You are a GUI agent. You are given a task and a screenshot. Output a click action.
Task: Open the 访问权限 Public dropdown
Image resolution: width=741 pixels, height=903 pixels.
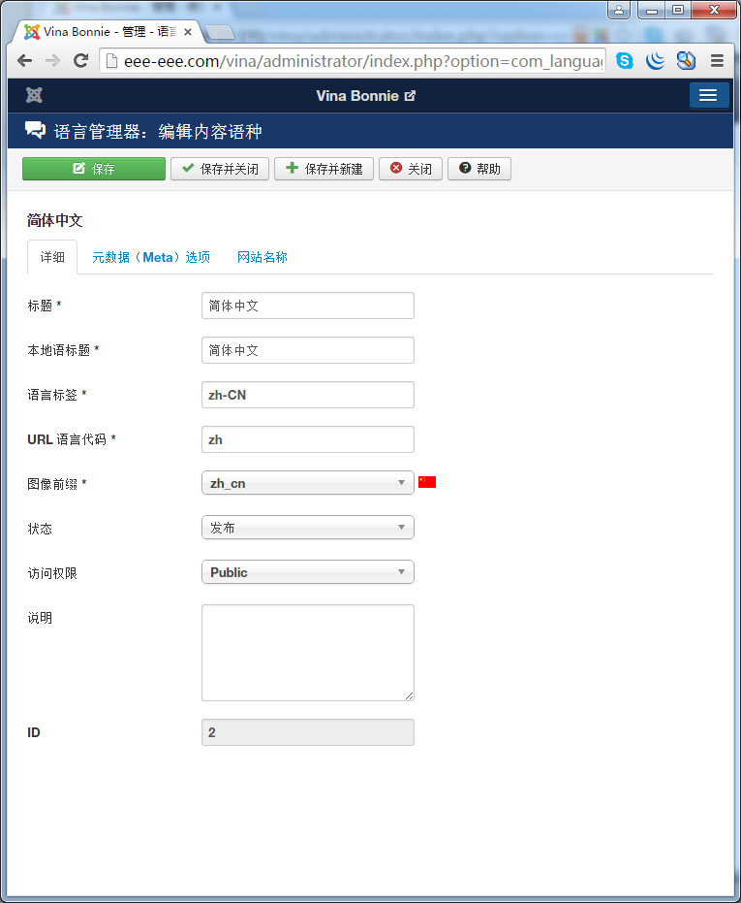click(308, 572)
